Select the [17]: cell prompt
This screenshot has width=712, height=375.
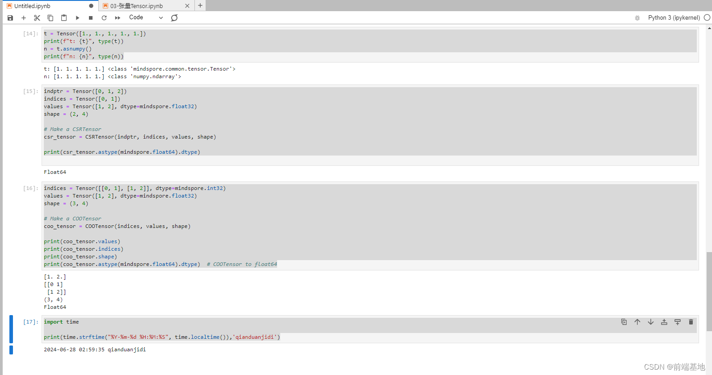coord(30,322)
